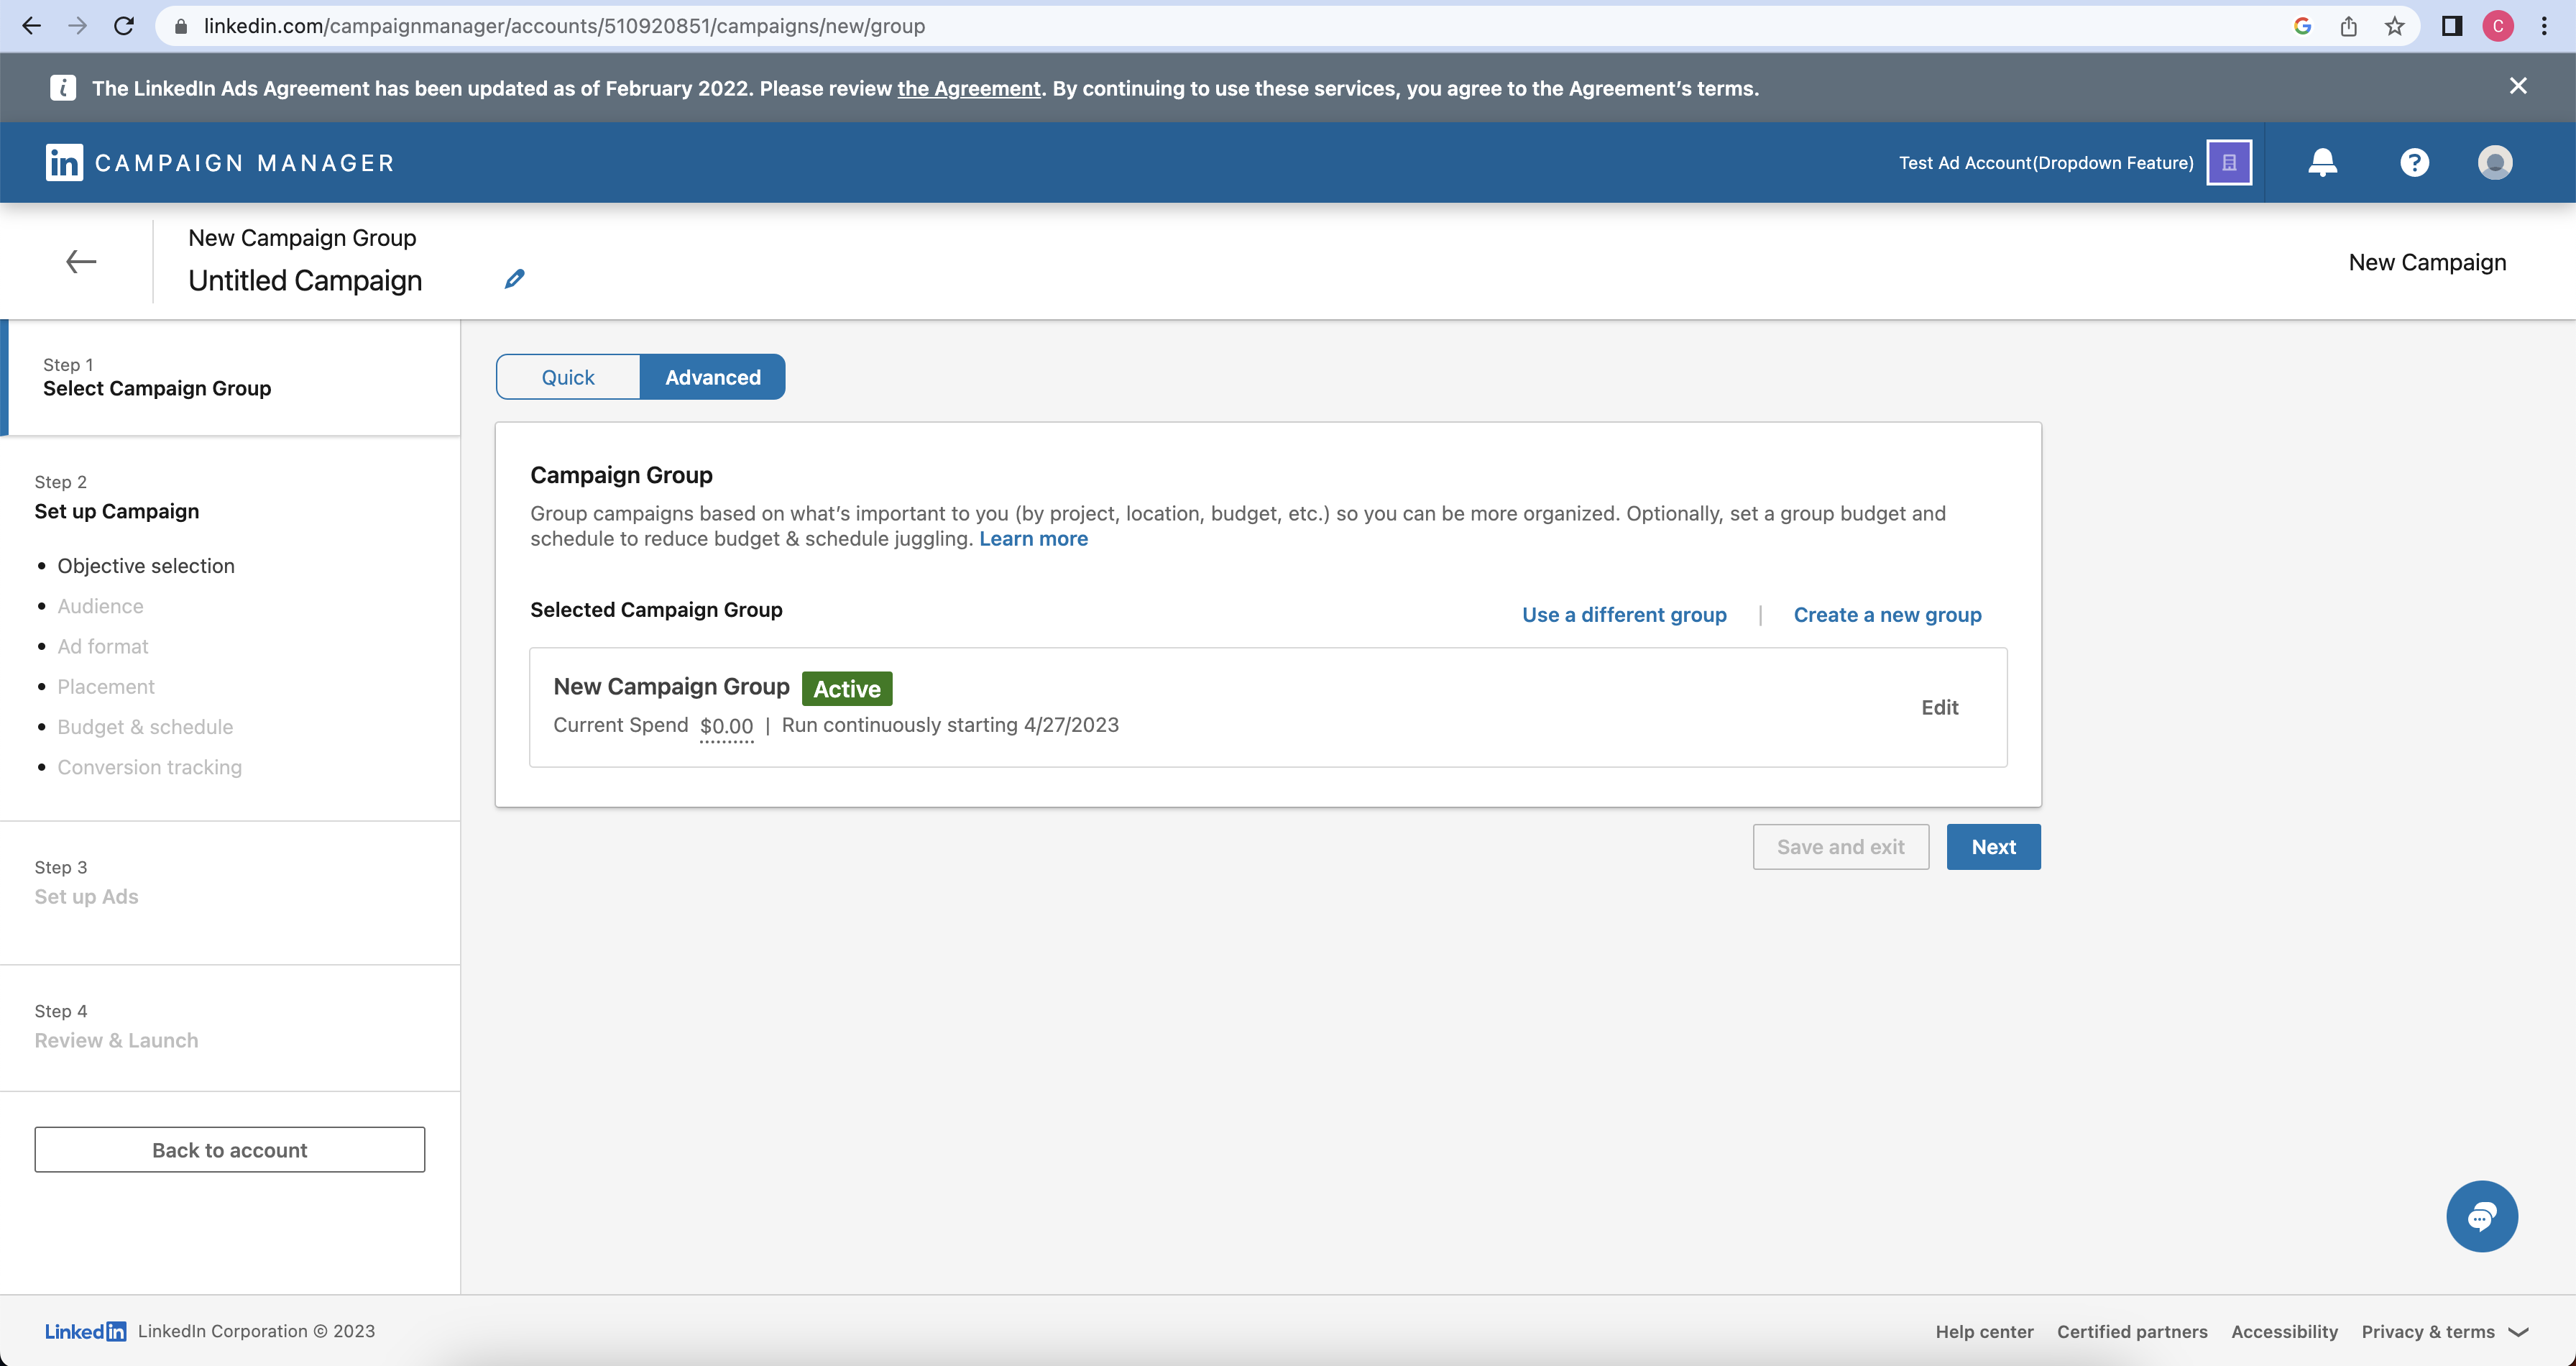Viewport: 2576px width, 1366px height.
Task: Select Objective selection in sidebar
Action: [146, 566]
